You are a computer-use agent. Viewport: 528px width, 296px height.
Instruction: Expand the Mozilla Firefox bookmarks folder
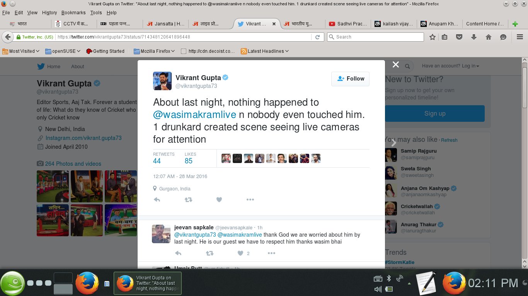click(x=154, y=51)
